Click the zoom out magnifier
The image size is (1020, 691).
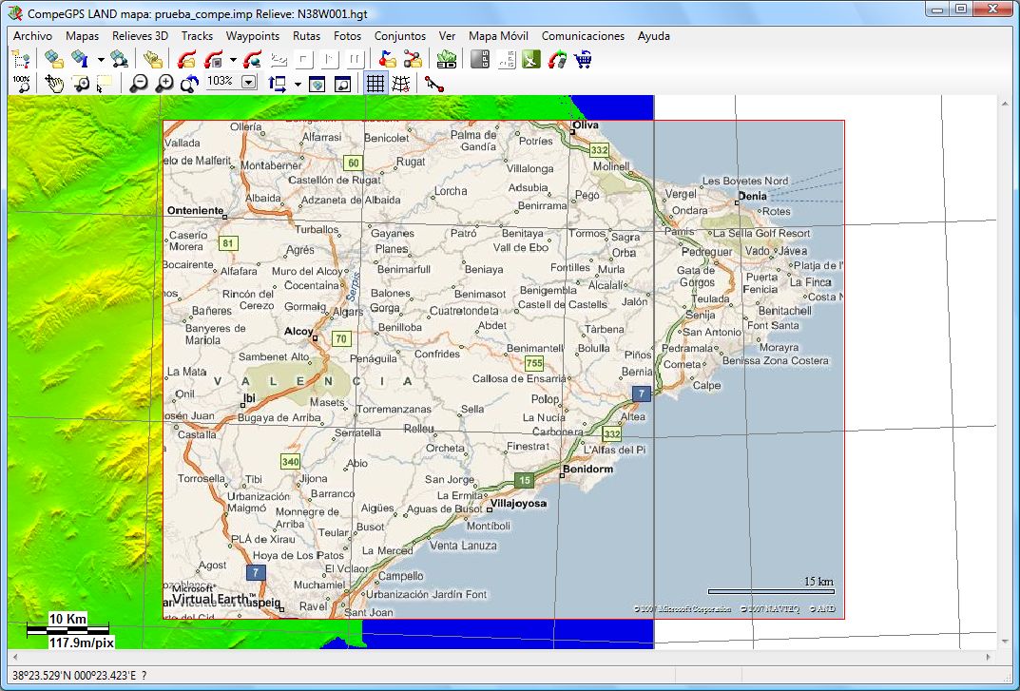[x=139, y=84]
